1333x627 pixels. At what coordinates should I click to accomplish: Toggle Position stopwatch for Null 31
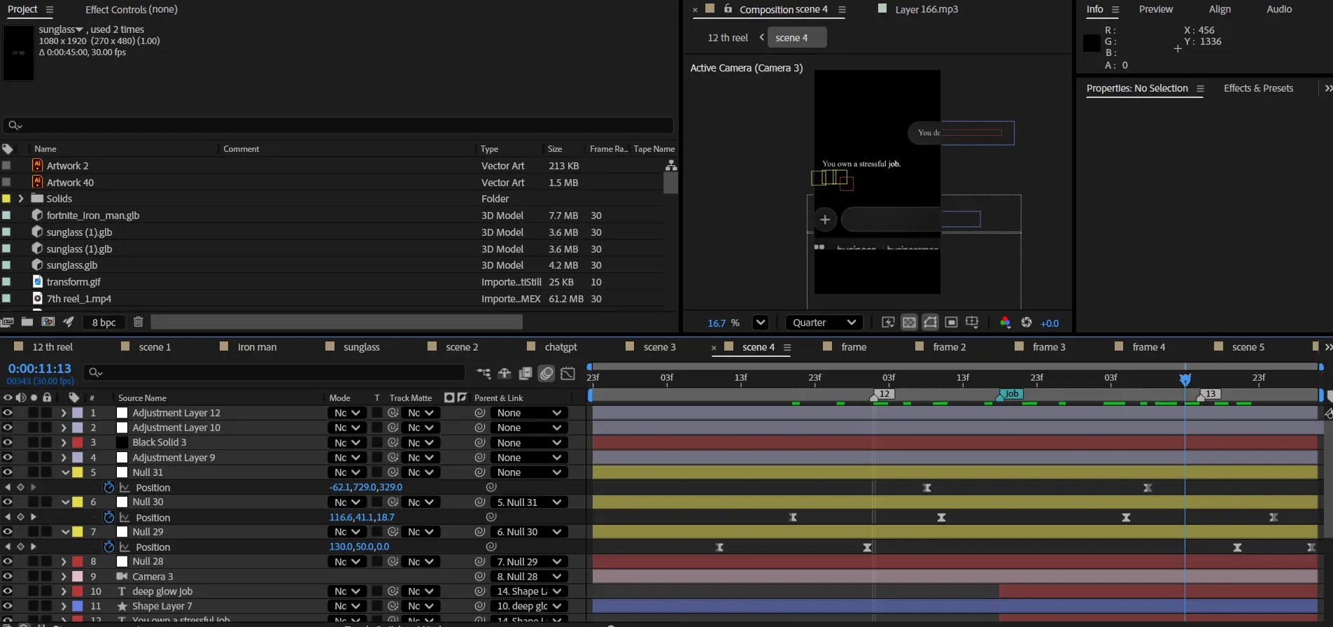108,487
